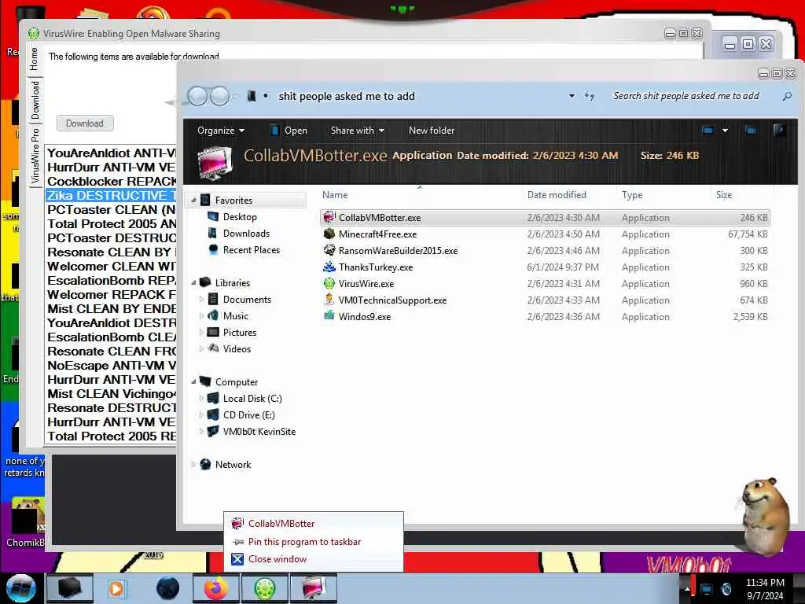Click the black folder taskbar icon
The image size is (805, 604).
click(69, 588)
